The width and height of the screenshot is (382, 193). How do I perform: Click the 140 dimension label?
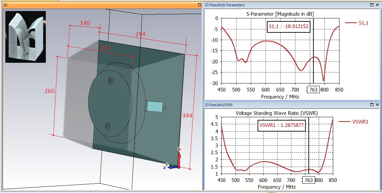[x=85, y=23]
